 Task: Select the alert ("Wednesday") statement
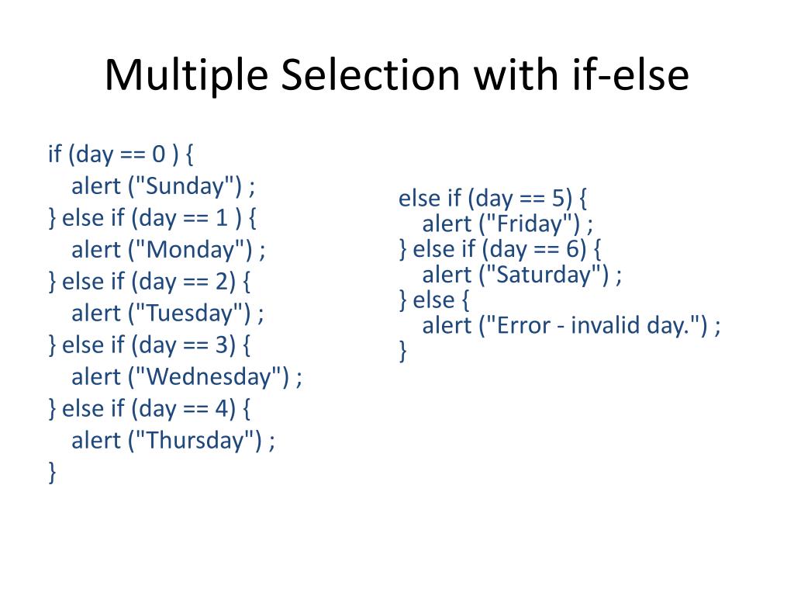tap(186, 377)
